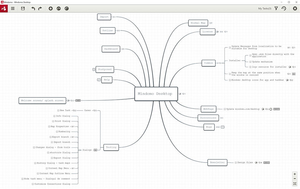This screenshot has height=189, width=300.
Task: Zoom out with the minus control
Action: pyautogui.click(x=295, y=178)
